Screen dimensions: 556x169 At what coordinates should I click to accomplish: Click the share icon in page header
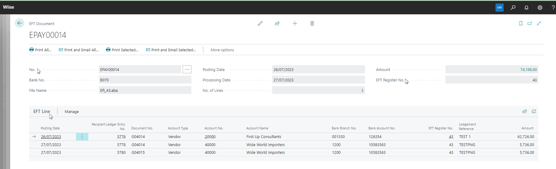point(277,23)
